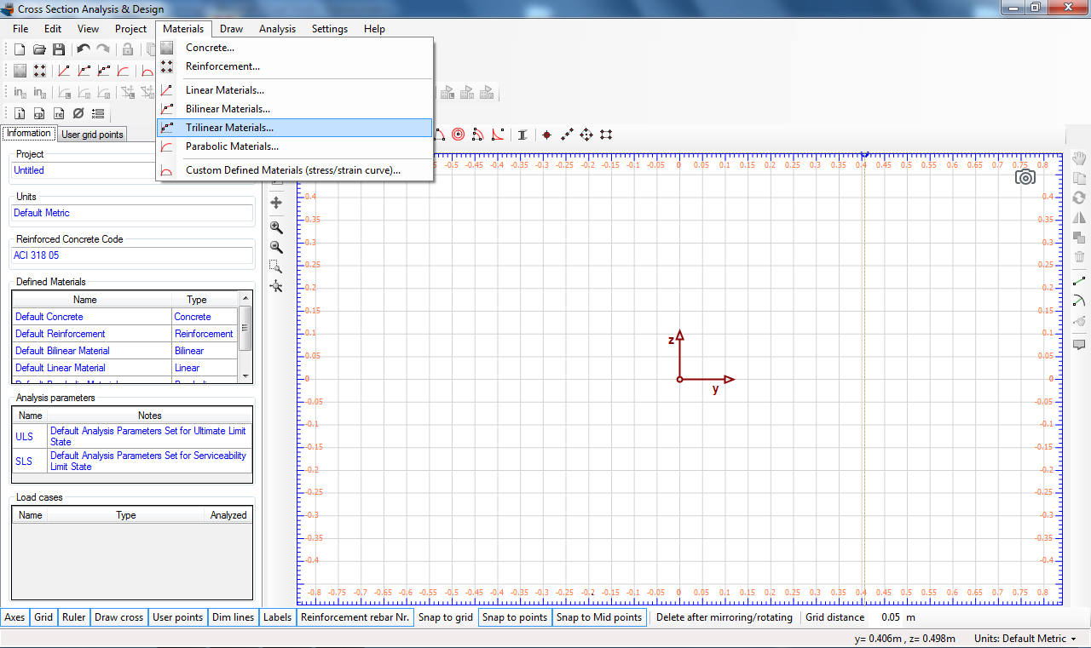Image resolution: width=1091 pixels, height=648 pixels.
Task: Open an existing project file
Action: pyautogui.click(x=39, y=49)
